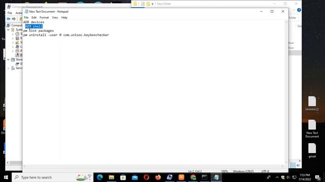Collapse the System Tools tree node
Image resolution: width=325 pixels, height=182 pixels.
[x=8, y=30]
